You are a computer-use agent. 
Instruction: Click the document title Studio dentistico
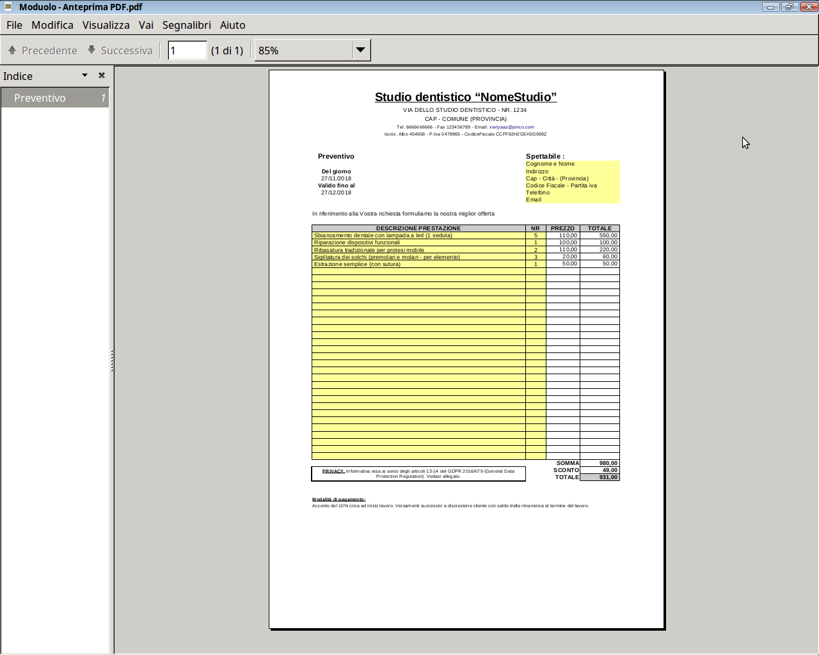(x=466, y=97)
